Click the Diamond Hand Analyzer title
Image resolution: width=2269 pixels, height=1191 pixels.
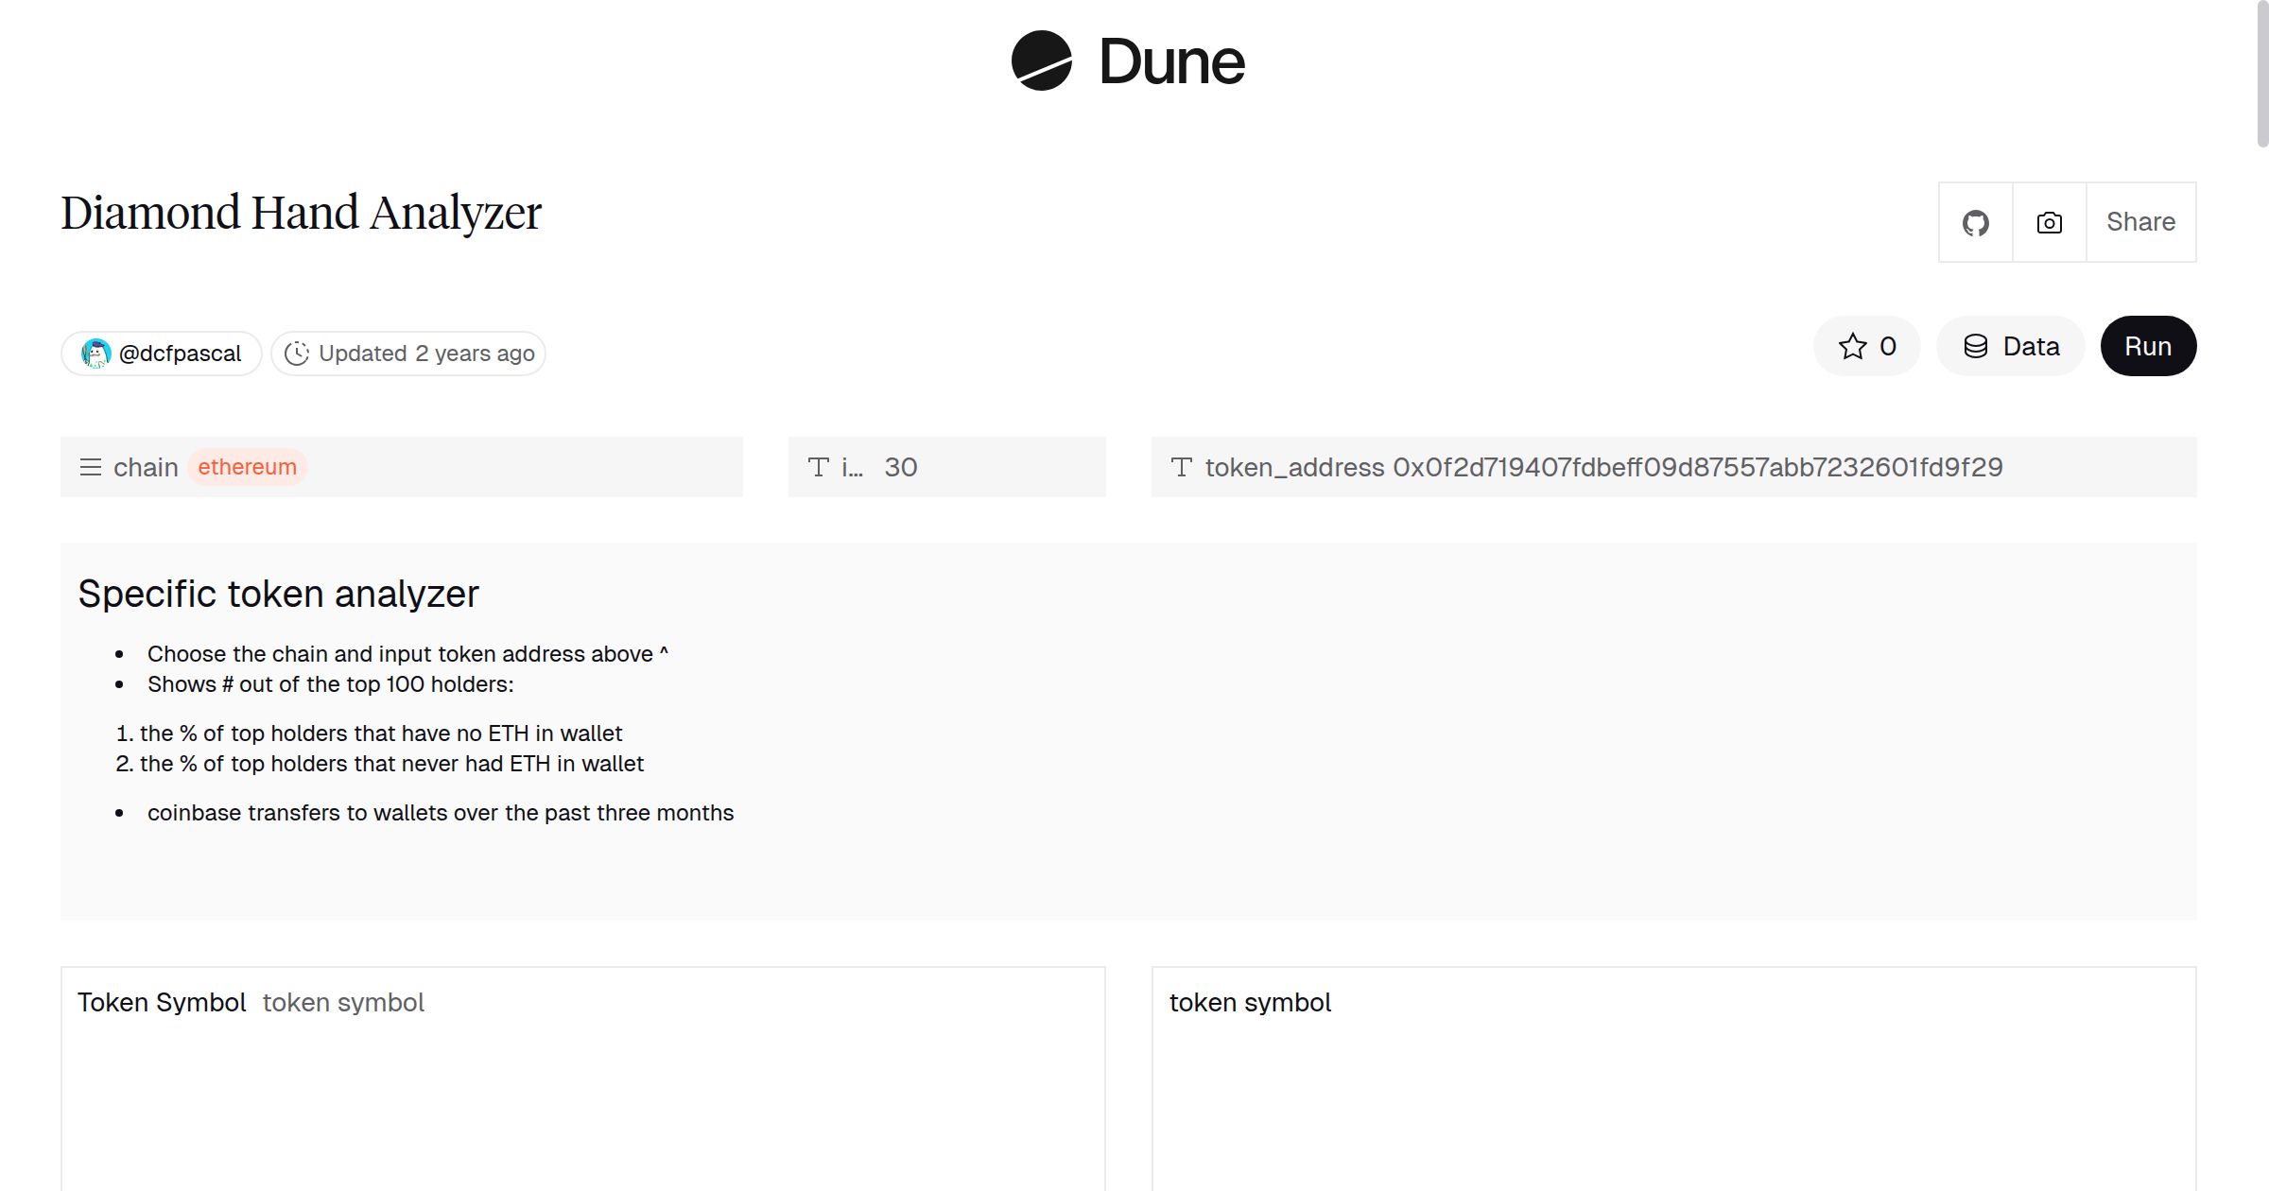[x=301, y=212]
